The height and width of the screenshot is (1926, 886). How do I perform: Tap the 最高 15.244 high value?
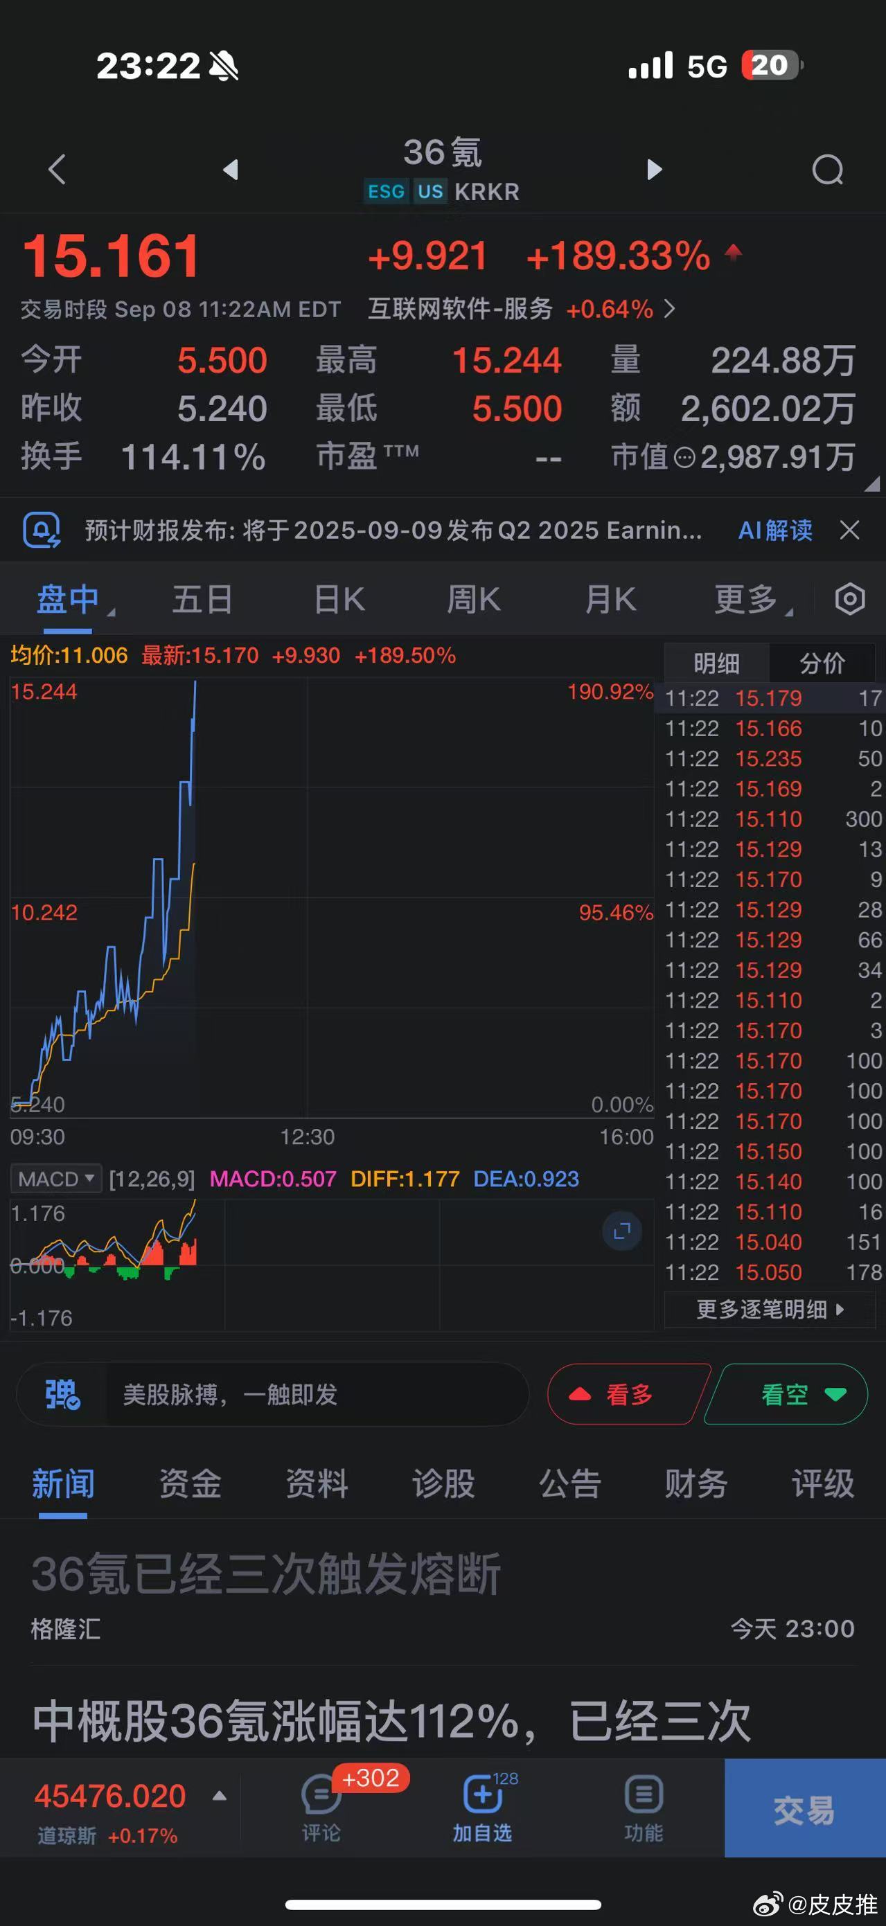(x=506, y=360)
